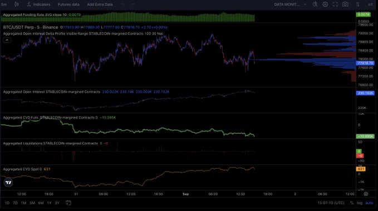Select the 1M date range

(x=23, y=203)
